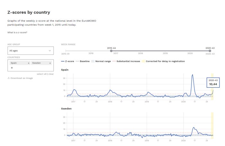Click 2018 mark on week range track
Image resolution: width=225 pixels, height=146 pixels.
click(x=140, y=53)
